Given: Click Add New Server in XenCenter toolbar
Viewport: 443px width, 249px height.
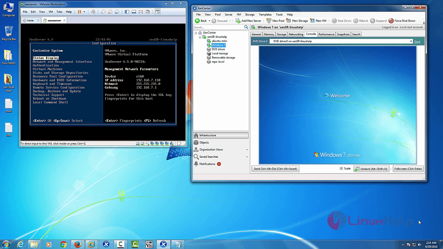Looking at the screenshot, I should click(x=248, y=21).
